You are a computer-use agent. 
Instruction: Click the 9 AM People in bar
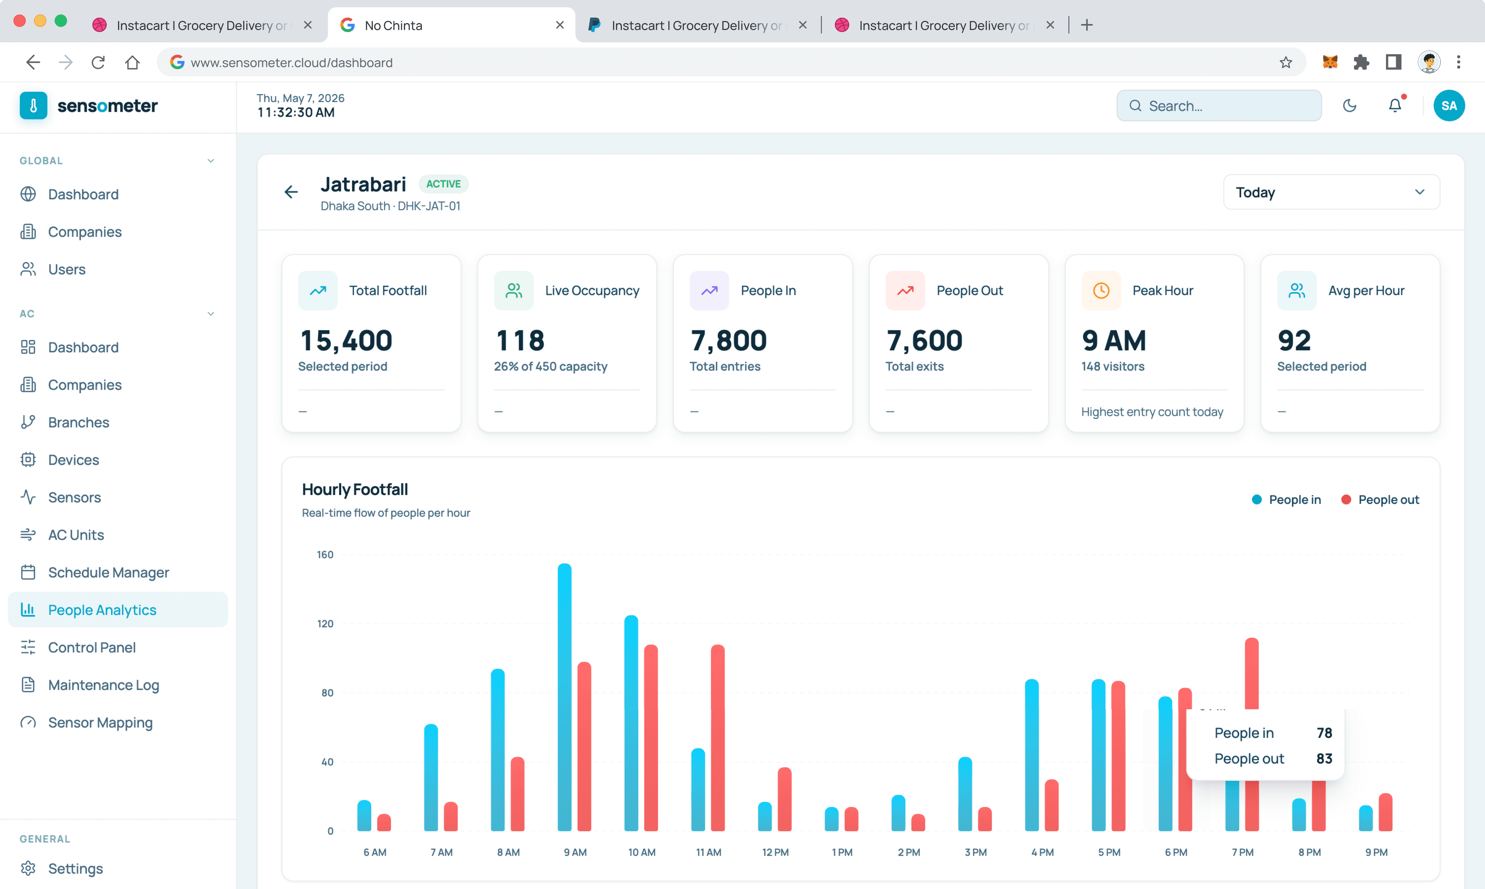coord(564,697)
